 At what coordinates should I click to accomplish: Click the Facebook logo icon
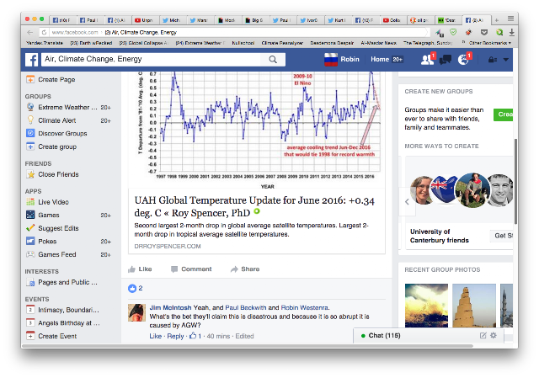pyautogui.click(x=32, y=60)
